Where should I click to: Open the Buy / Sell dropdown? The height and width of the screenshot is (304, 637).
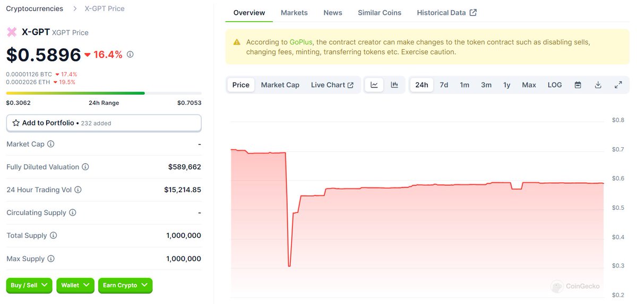[29, 285]
